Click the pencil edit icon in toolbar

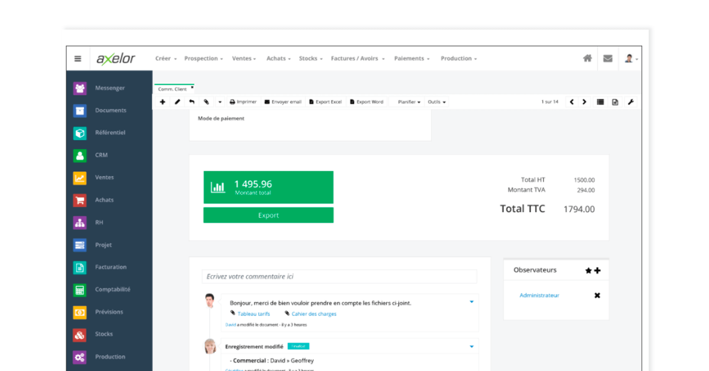coord(177,102)
